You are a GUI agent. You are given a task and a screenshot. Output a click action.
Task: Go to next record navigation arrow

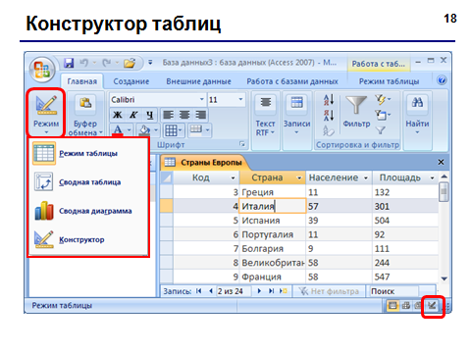(259, 291)
